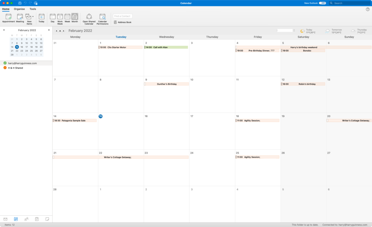
Task: Click the weather location field
Action: pos(285,30)
